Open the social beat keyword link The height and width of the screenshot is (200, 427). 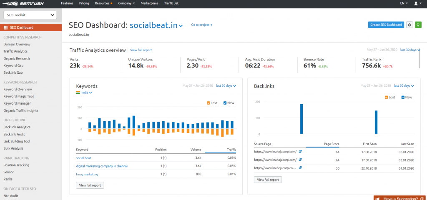[83, 158]
